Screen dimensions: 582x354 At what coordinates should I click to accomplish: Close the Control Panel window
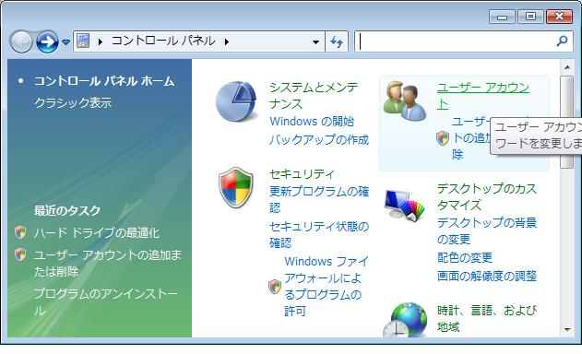click(559, 17)
